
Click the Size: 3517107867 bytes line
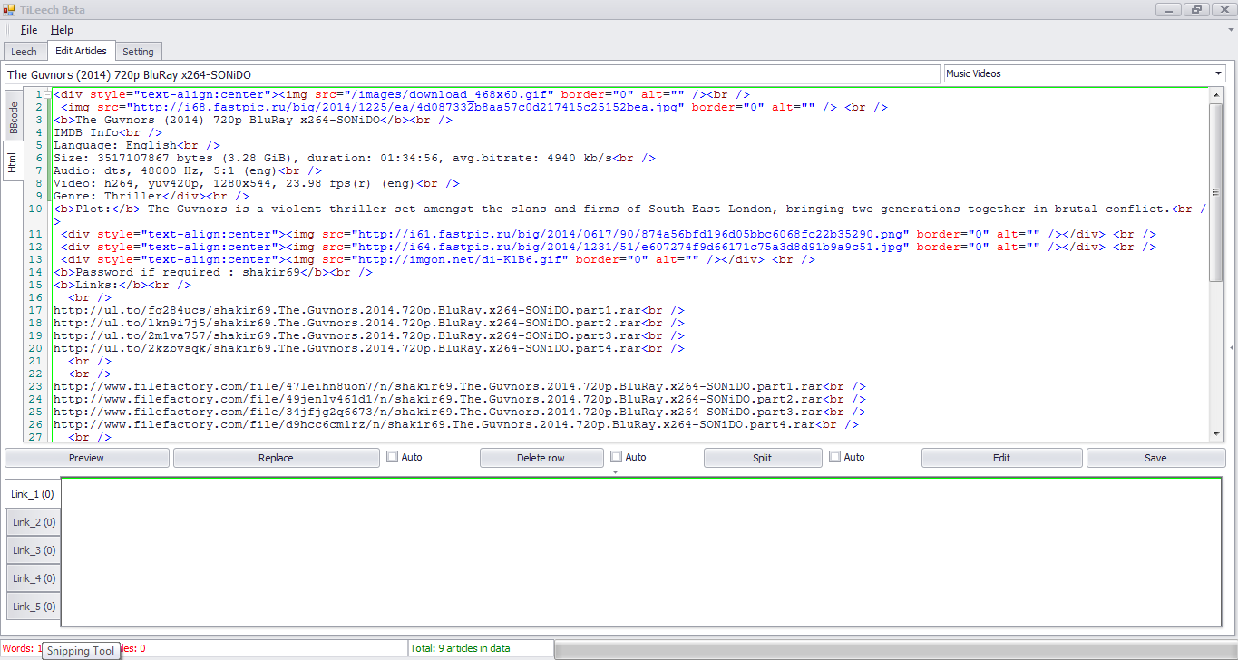point(354,158)
